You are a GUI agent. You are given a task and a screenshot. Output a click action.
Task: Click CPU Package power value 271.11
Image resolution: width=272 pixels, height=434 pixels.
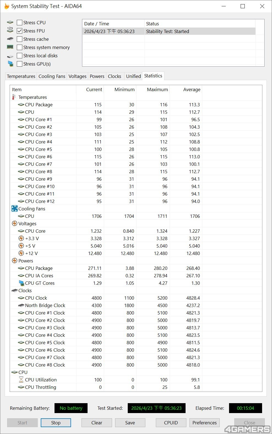[95, 268]
